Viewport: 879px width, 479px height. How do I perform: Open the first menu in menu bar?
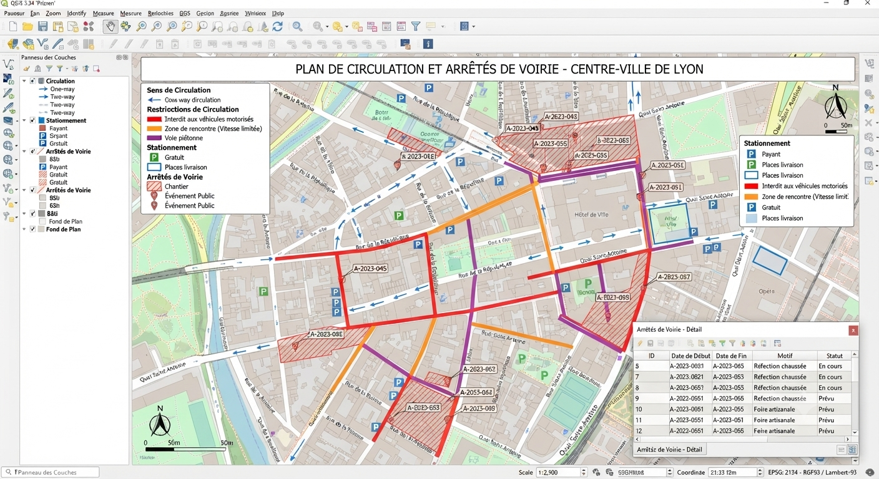[14, 13]
